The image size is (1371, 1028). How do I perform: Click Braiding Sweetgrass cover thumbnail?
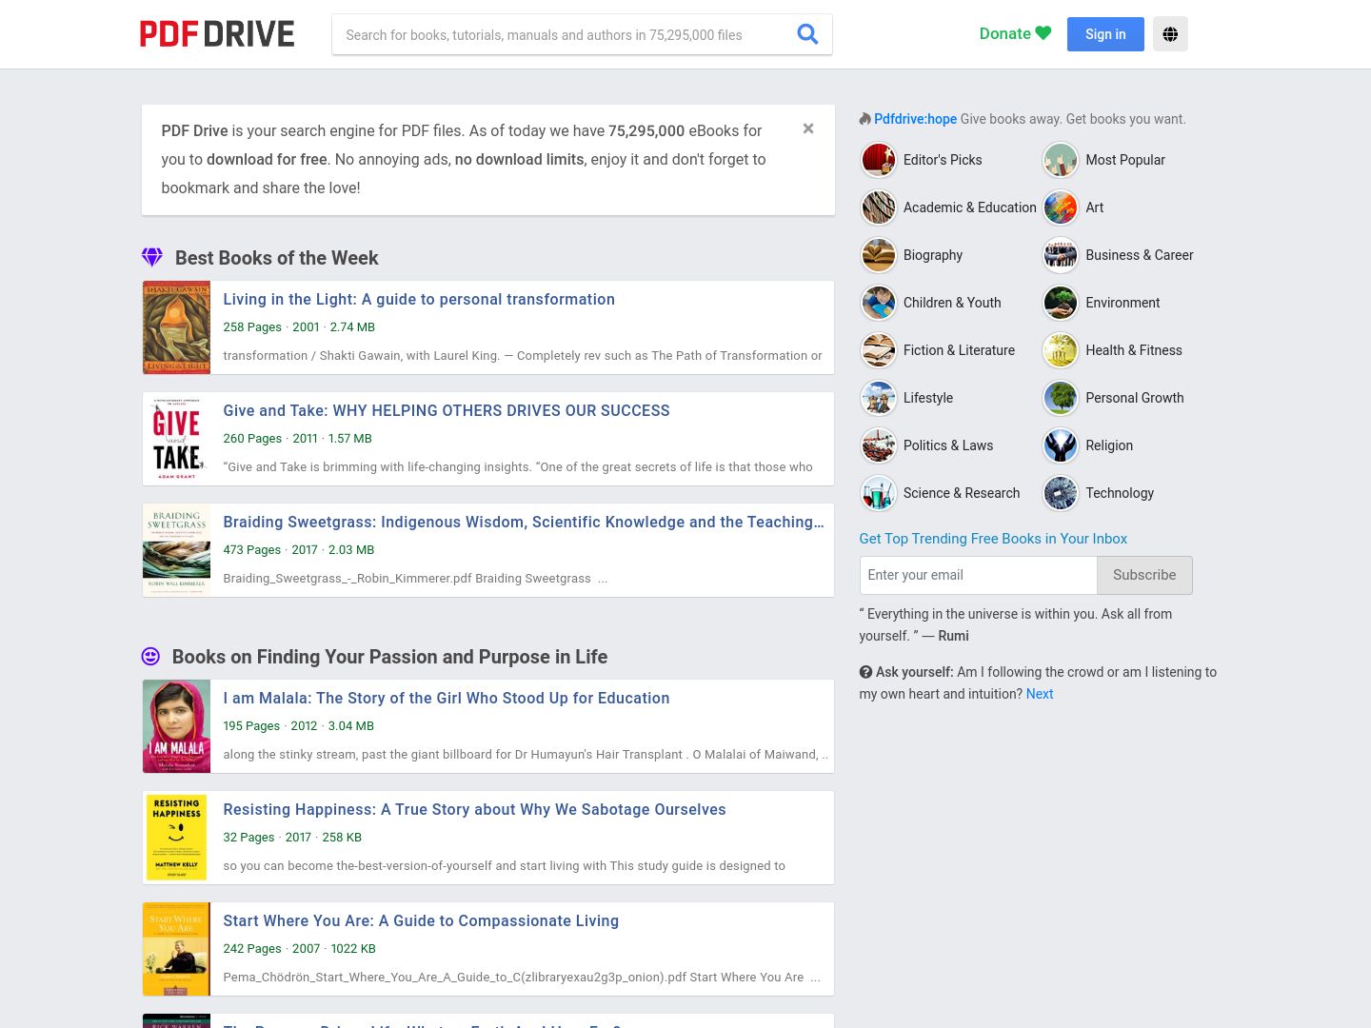[x=176, y=550]
